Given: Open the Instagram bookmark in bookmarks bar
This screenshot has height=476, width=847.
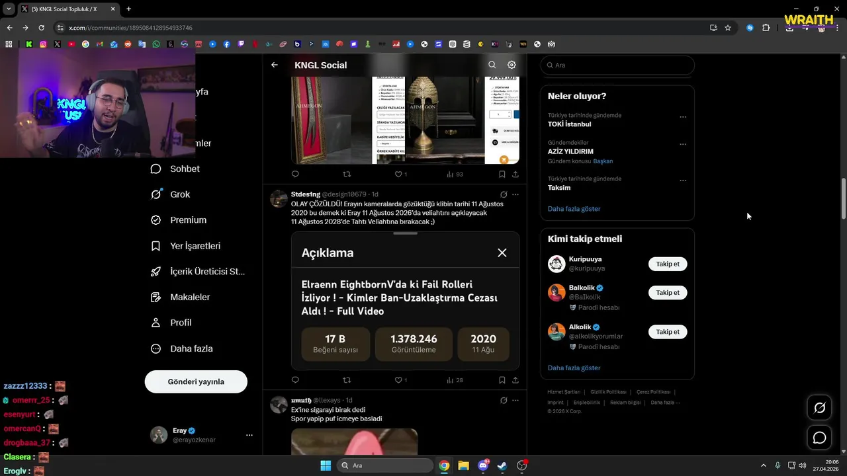Looking at the screenshot, I should tap(43, 44).
